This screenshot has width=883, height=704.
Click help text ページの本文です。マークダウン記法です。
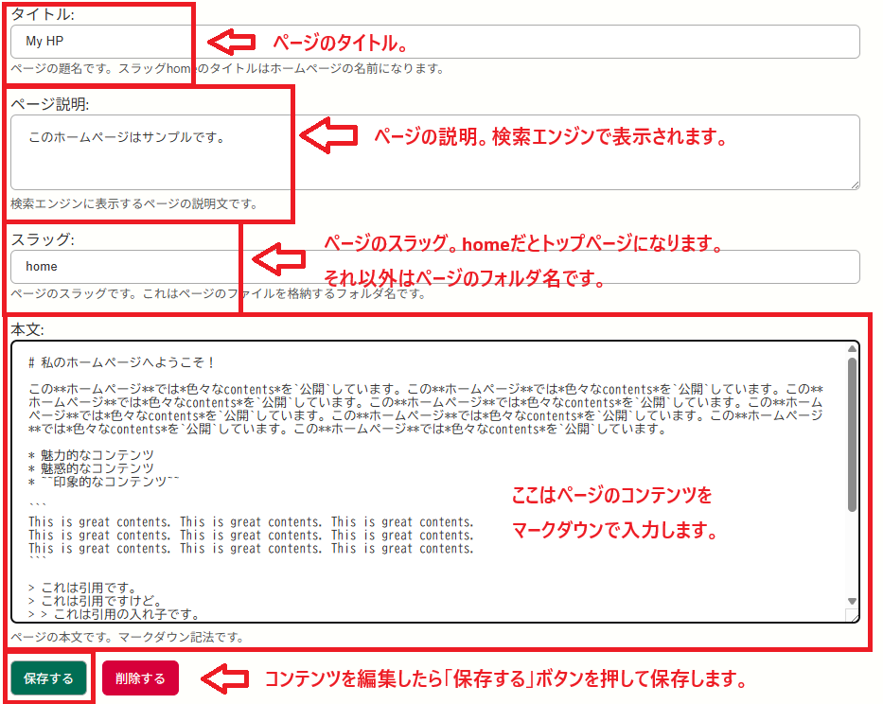coord(128,637)
